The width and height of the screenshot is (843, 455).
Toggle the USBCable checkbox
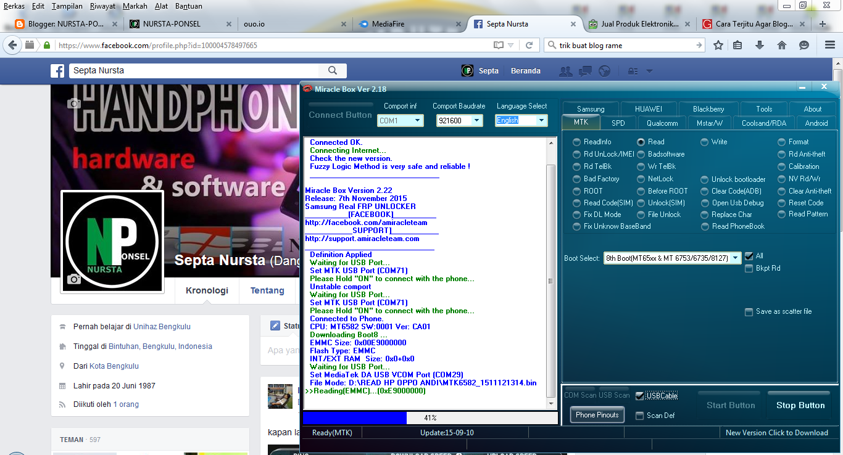coord(640,396)
